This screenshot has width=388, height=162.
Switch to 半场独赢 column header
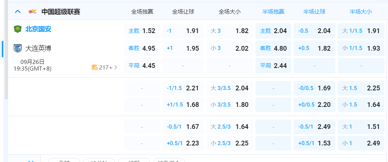pos(273,11)
